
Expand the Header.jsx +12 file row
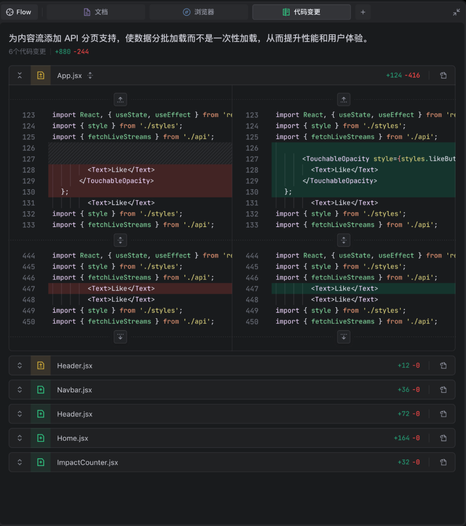point(20,366)
